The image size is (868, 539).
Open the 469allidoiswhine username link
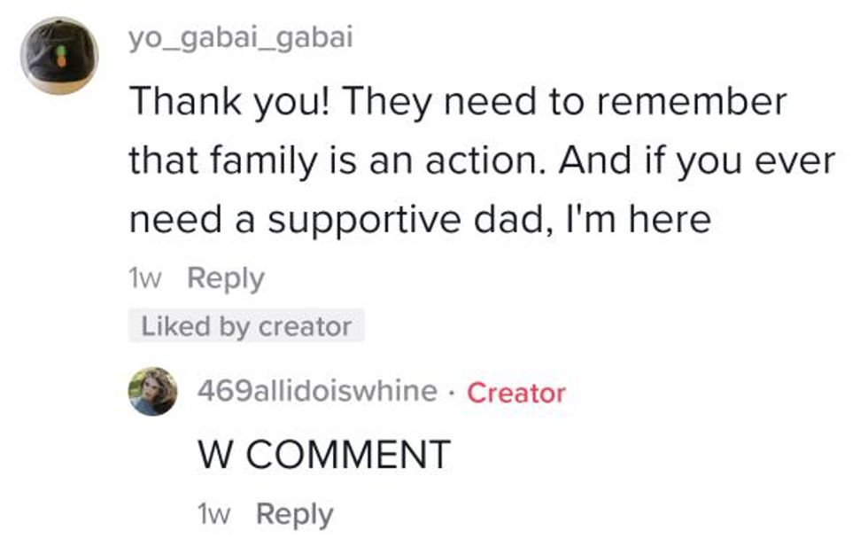coord(320,391)
